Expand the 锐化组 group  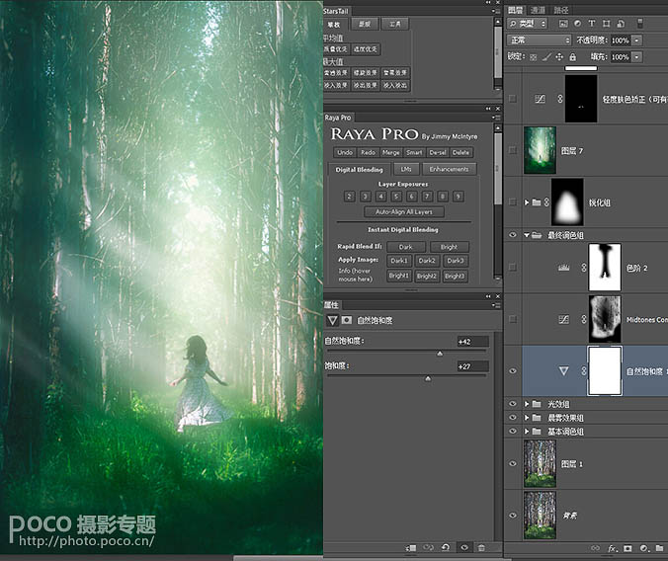(527, 202)
